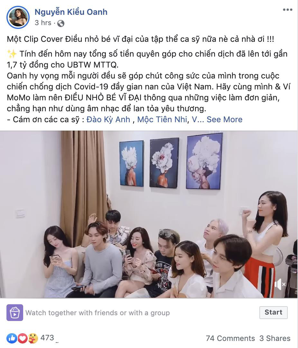Open the 473 reactions count list
The image size is (298, 348).
click(x=47, y=338)
